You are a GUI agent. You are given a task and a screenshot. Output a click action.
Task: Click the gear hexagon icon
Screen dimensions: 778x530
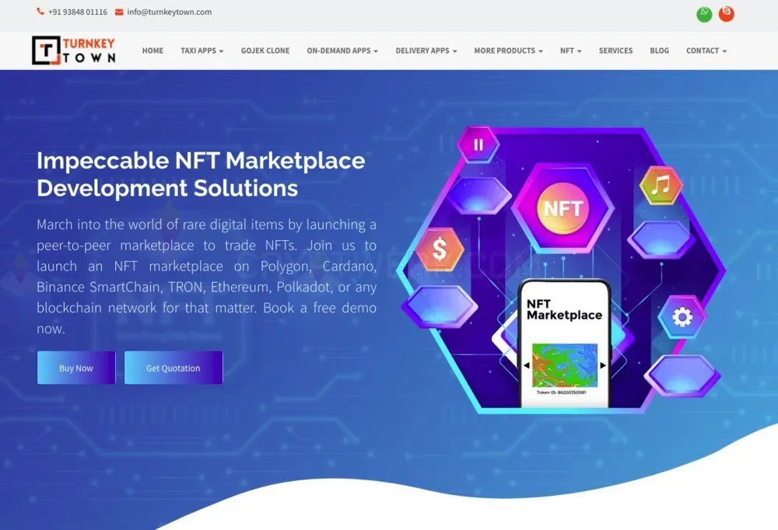(x=682, y=317)
